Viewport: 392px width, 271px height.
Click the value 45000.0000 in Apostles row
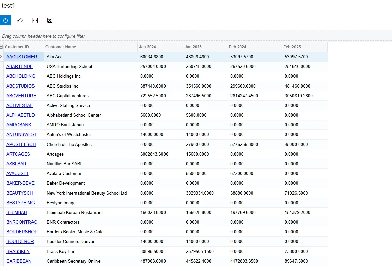point(296,145)
